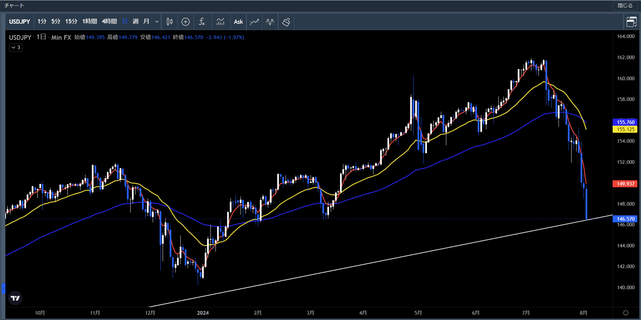The width and height of the screenshot is (641, 320).
Task: Click the チャート window title
Action: point(14,6)
